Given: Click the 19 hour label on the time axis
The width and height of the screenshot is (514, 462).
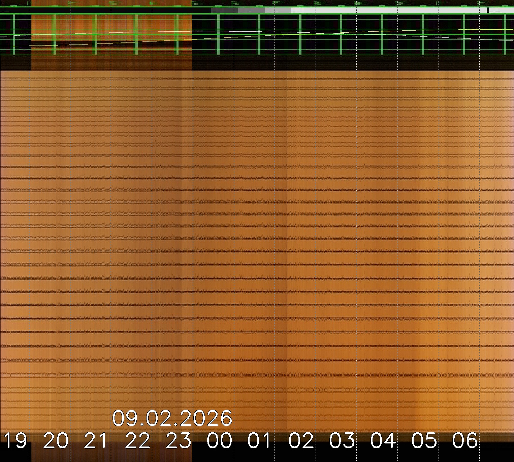Looking at the screenshot, I should click(x=15, y=441).
